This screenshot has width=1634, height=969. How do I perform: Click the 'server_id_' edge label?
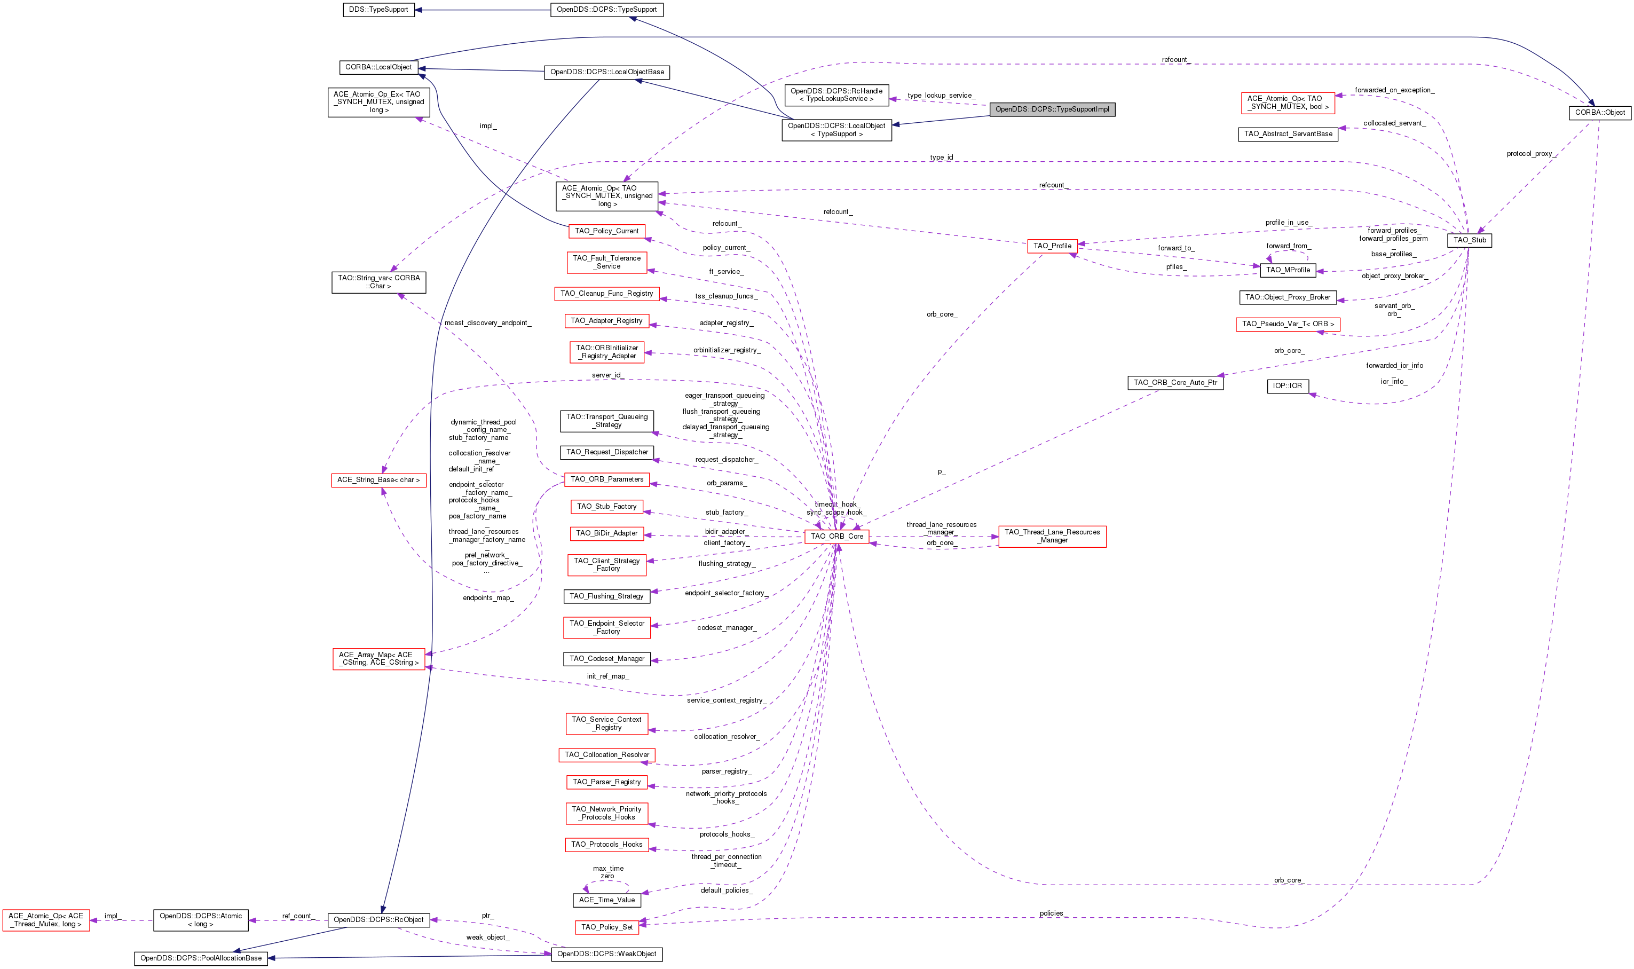click(x=607, y=376)
